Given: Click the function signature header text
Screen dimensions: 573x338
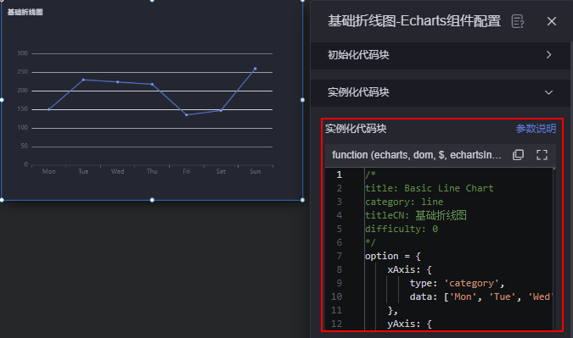Looking at the screenshot, I should point(416,155).
